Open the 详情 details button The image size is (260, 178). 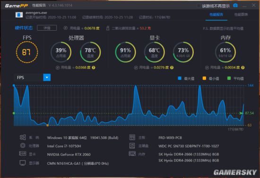pyautogui.click(x=47, y=28)
